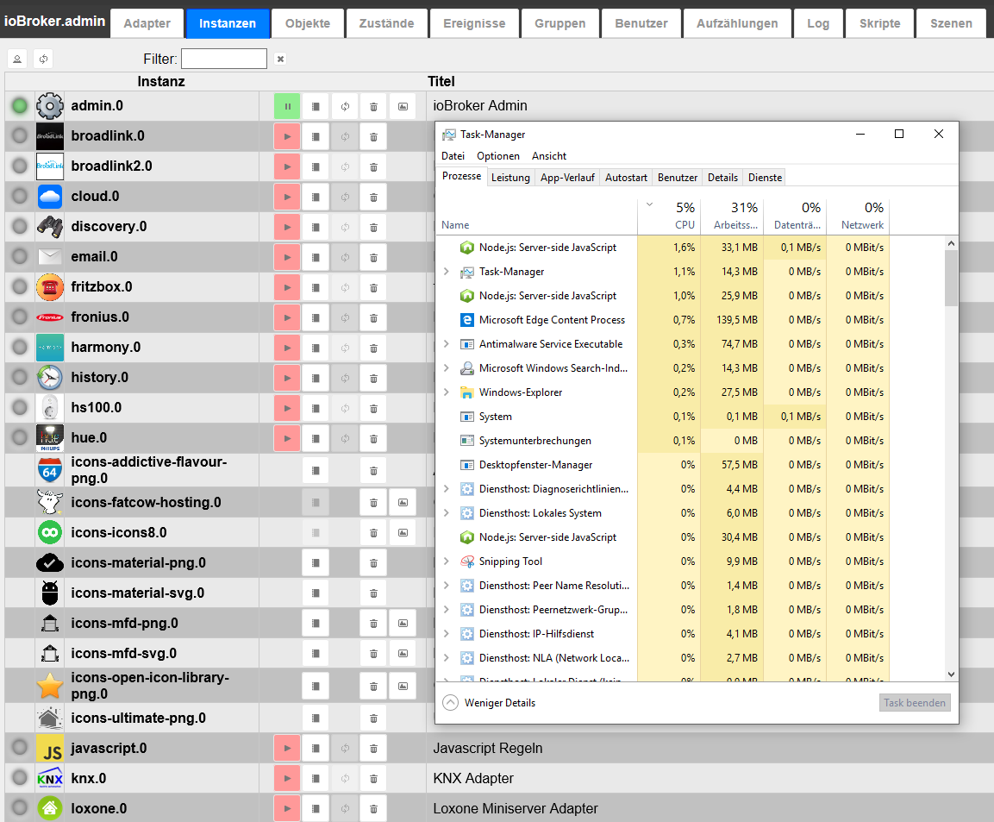994x822 pixels.
Task: Open the web link of icons-open-icon-library-png.0
Action: click(x=403, y=686)
